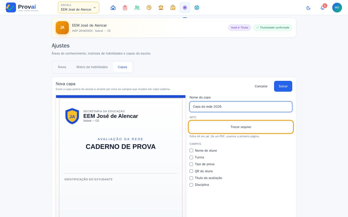Toggle dark mode moon icon
The width and height of the screenshot is (348, 217).
[308, 8]
